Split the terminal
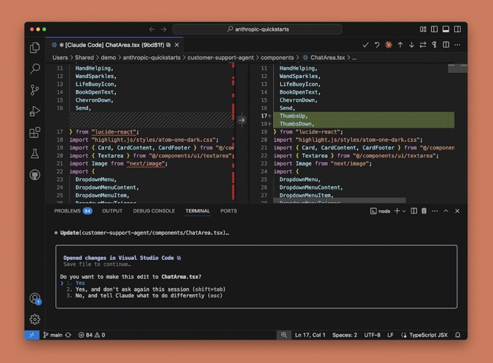This screenshot has width=493, height=363. (414, 211)
